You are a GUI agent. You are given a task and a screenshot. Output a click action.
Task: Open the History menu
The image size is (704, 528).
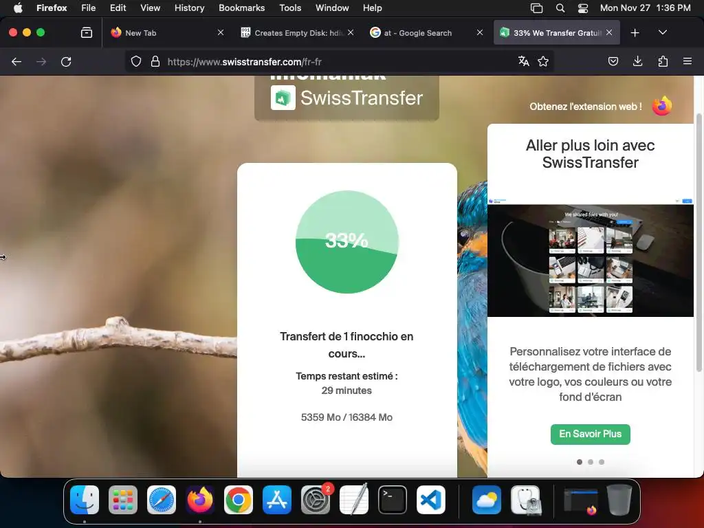point(190,8)
